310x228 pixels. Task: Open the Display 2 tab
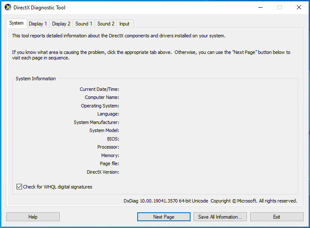(61, 24)
